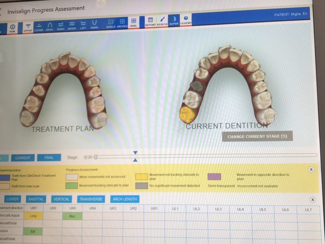Viewport: 325px width, 244px height.
Task: Click 'Semi-transparent: Assessment not available' legend text
Action: point(243,186)
